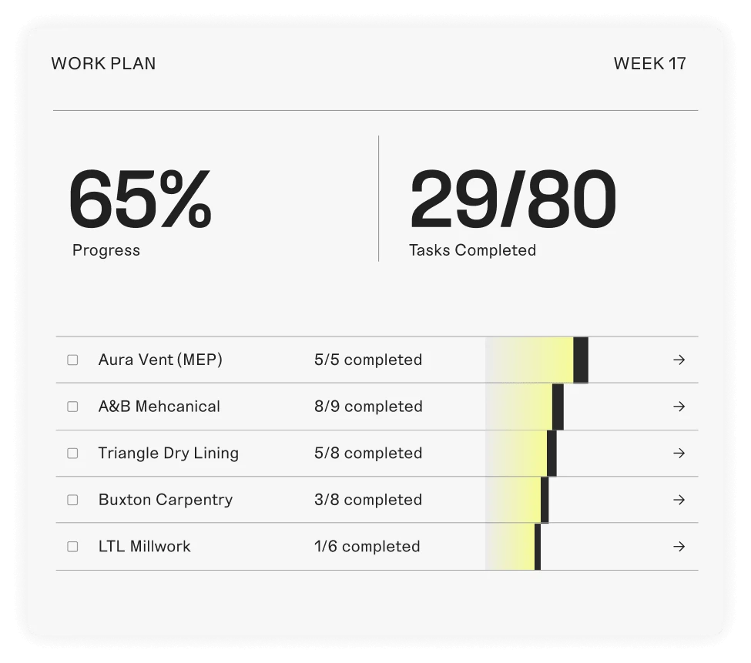Click the arrow icon for Aura Vent (MEP)
Viewport: 751px width, 663px height.
tap(679, 360)
